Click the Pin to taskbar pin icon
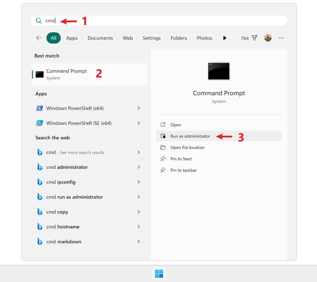Screen dimensions: 317x282 (163, 170)
